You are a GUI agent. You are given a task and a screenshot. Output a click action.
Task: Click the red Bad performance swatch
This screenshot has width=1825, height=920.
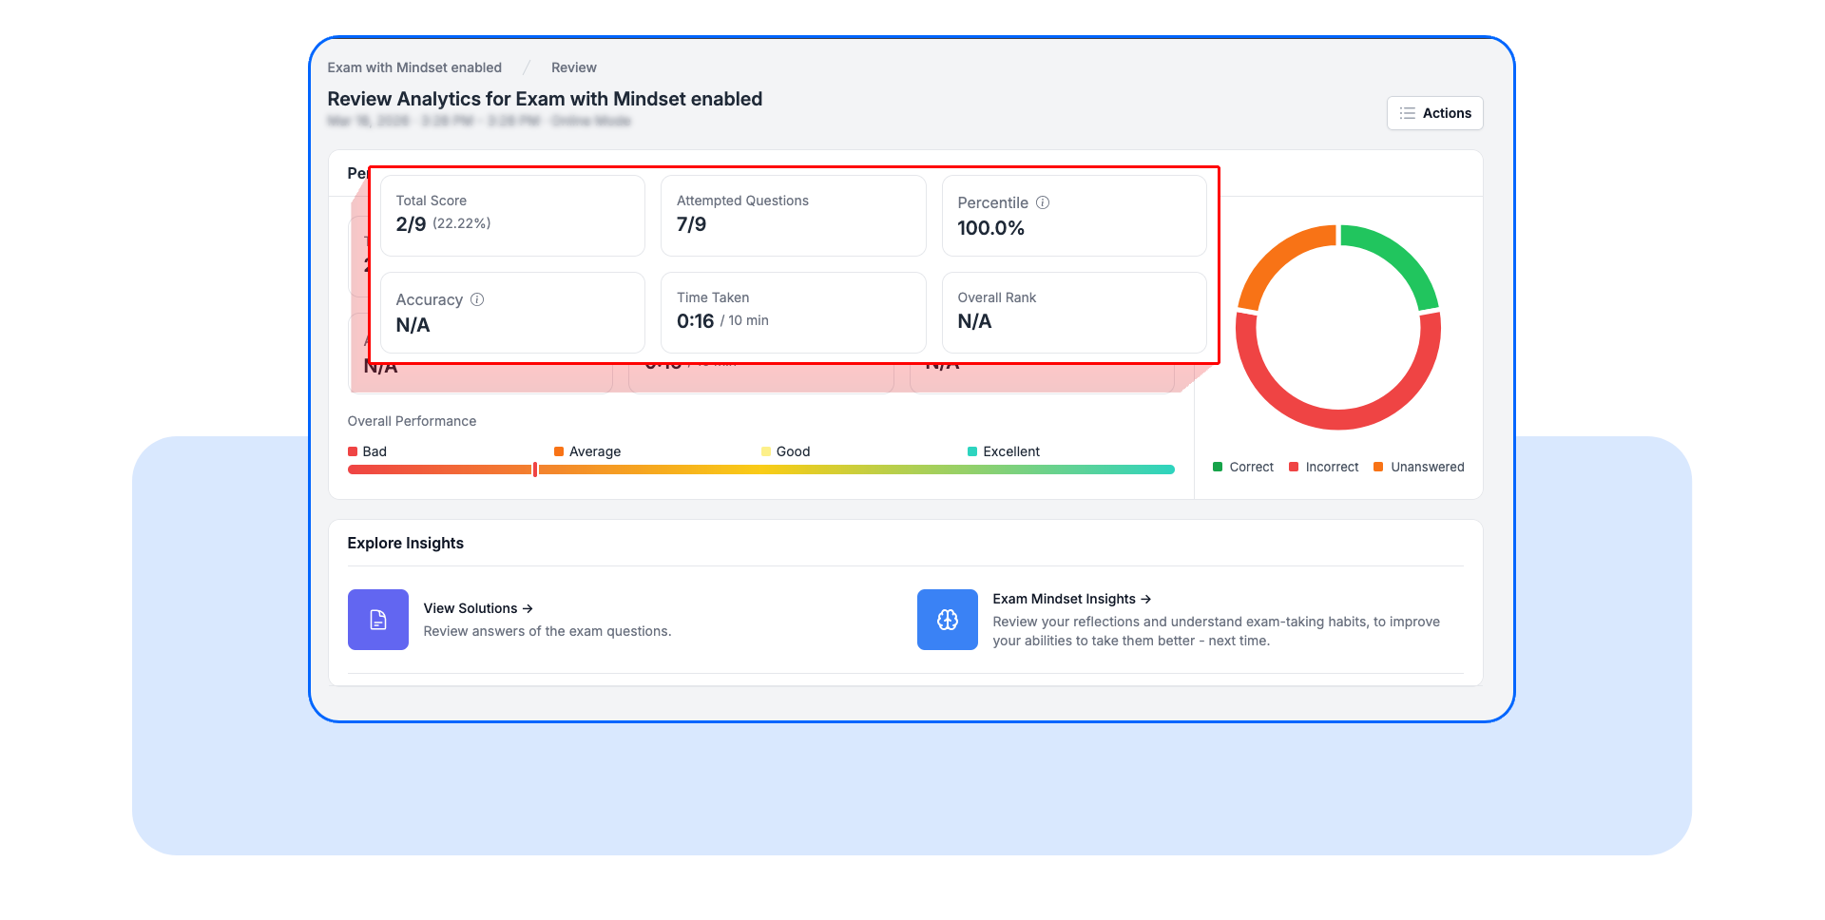(x=353, y=451)
